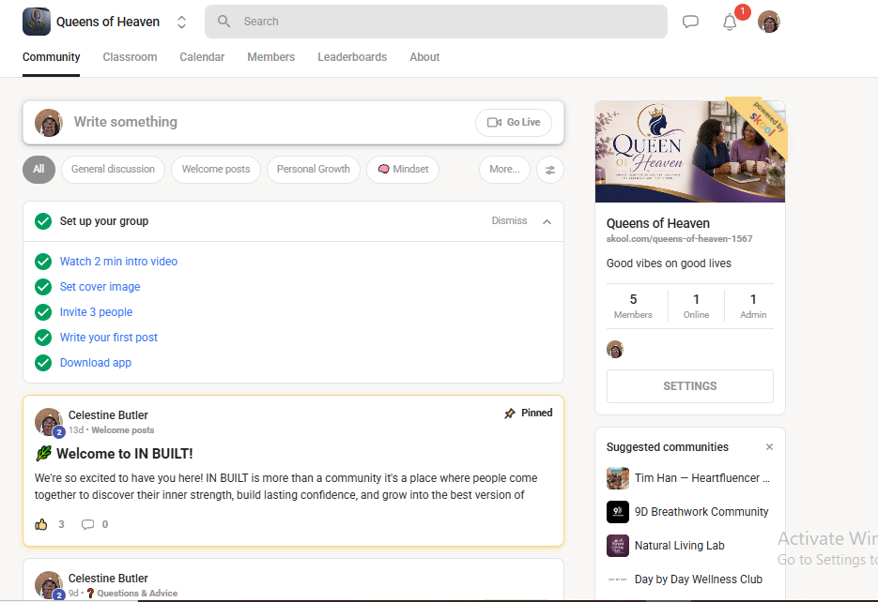This screenshot has width=878, height=602.
Task: Click the Natural Living Lab logo icon
Action: pyautogui.click(x=618, y=546)
